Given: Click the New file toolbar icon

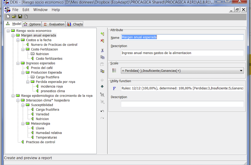Looking at the screenshot, I should [x=8, y=17].
